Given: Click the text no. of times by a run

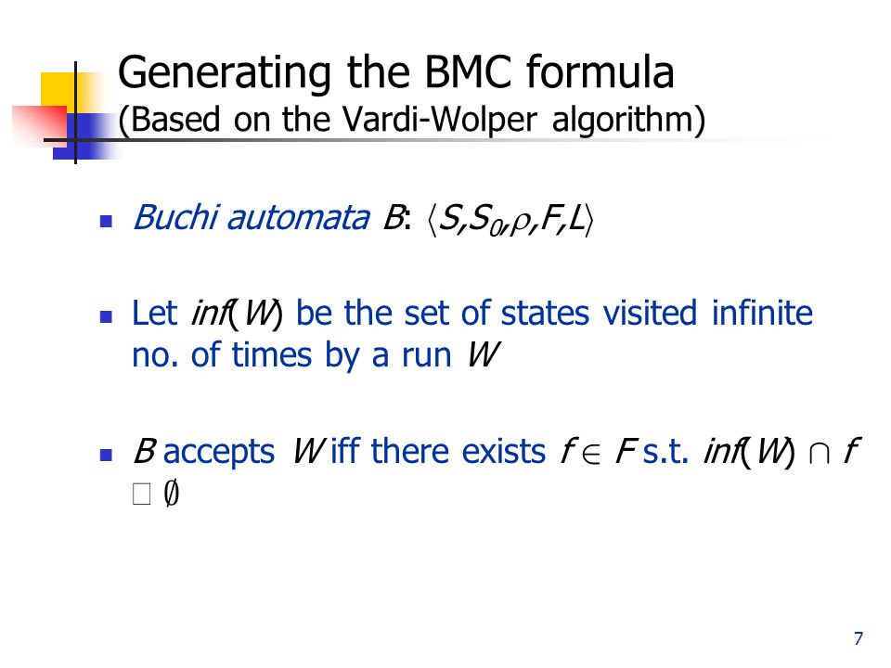Looking at the screenshot, I should tap(291, 355).
